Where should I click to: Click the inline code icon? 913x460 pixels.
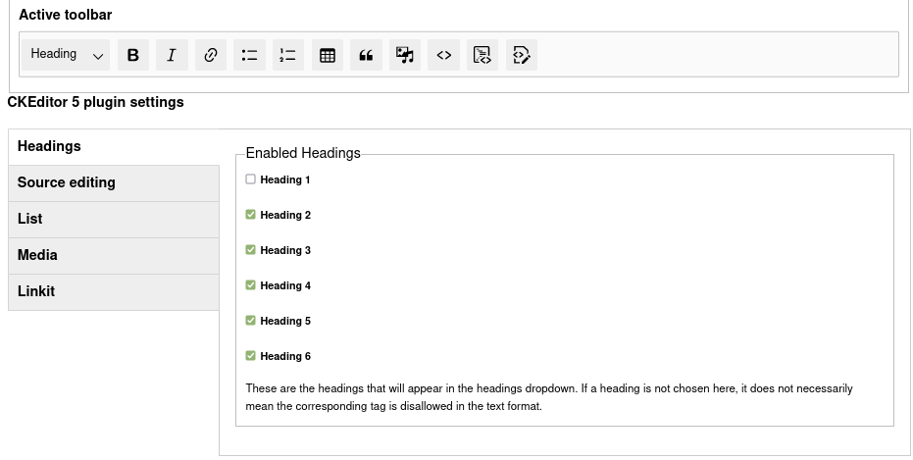tap(444, 55)
